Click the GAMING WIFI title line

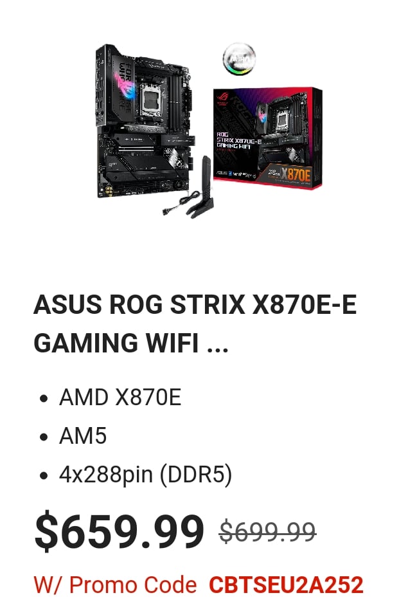[x=117, y=343]
